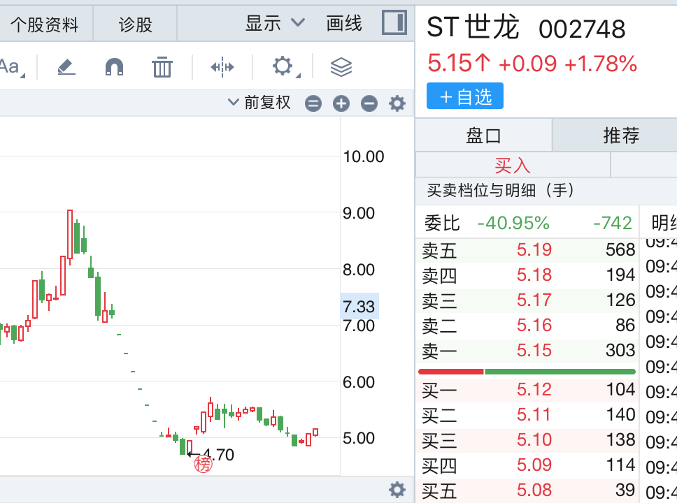
Task: Switch to the 个股资料 tab
Action: 44,25
